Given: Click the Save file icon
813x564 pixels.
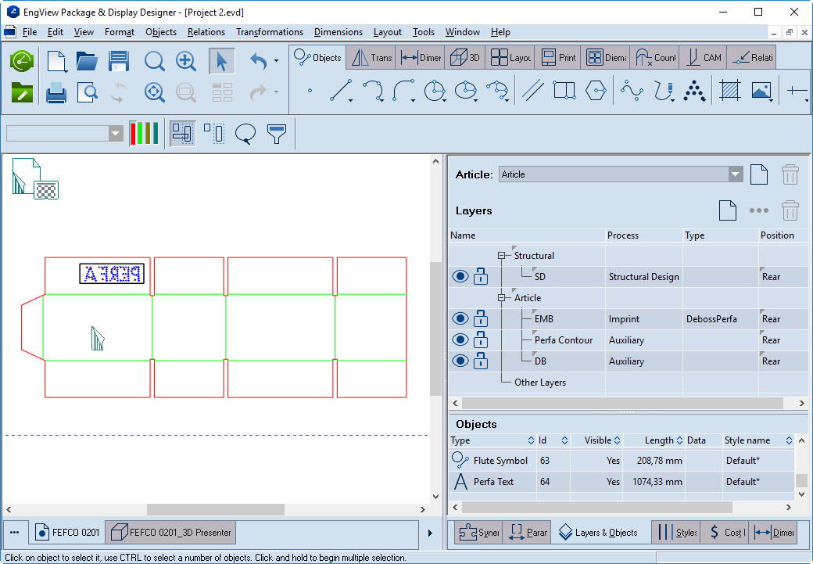Looking at the screenshot, I should 119,61.
